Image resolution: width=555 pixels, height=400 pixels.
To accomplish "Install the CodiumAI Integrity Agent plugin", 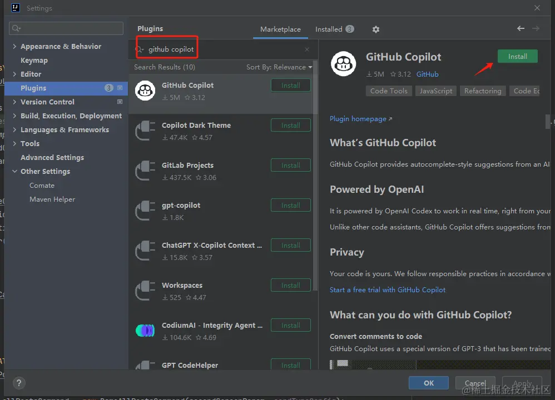I will pyautogui.click(x=291, y=325).
